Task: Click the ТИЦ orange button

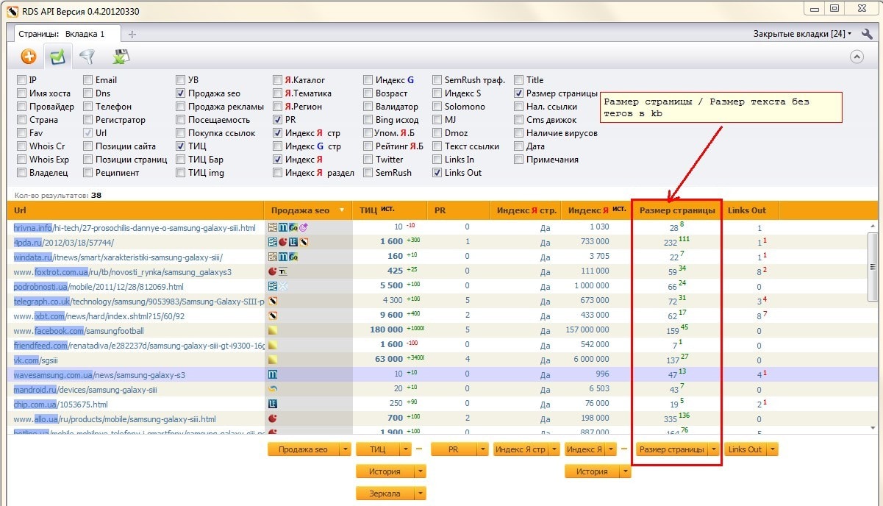Action: click(377, 449)
